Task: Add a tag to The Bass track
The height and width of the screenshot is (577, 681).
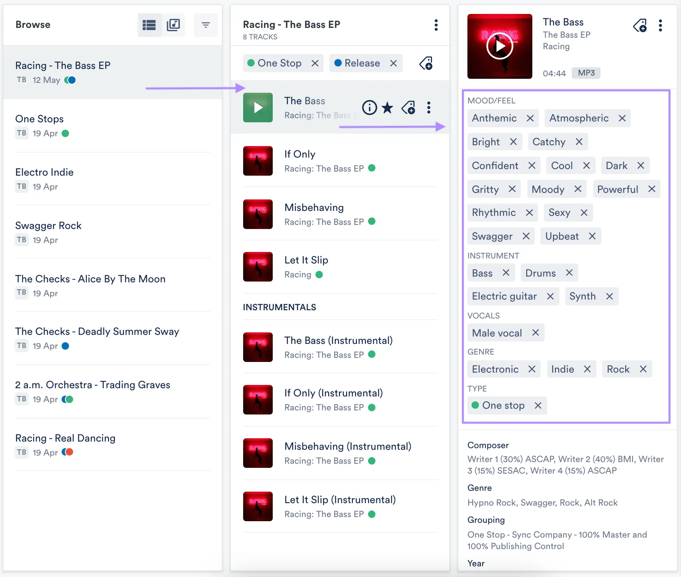Action: click(x=409, y=108)
